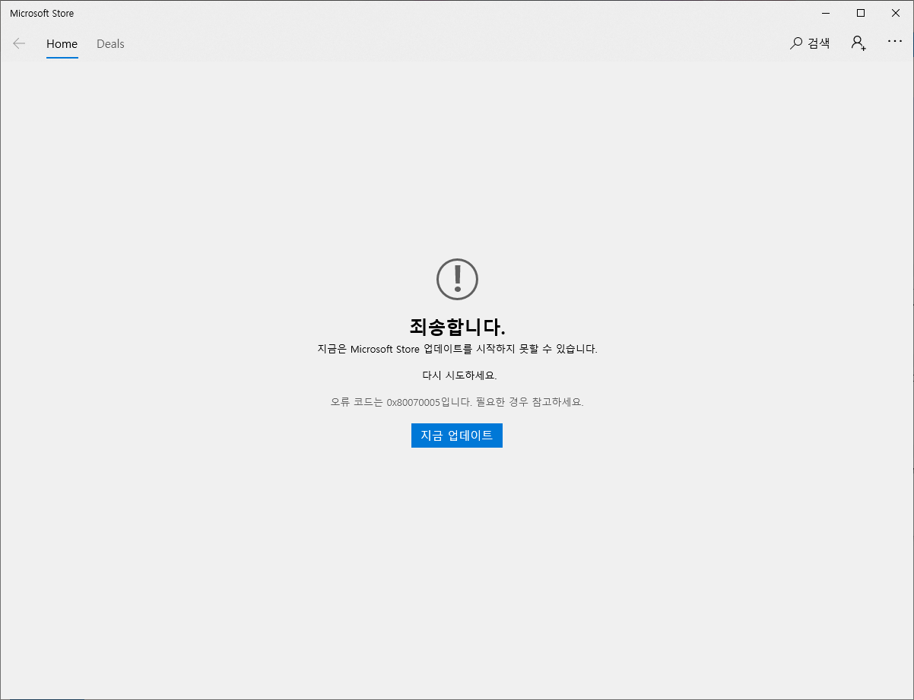Switch to the Deals tab
Viewport: 914px width, 700px height.
point(110,43)
